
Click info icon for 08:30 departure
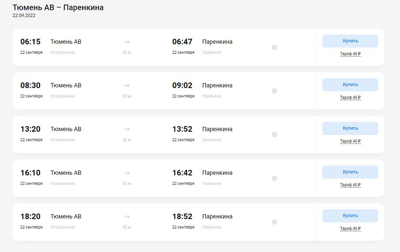274,91
